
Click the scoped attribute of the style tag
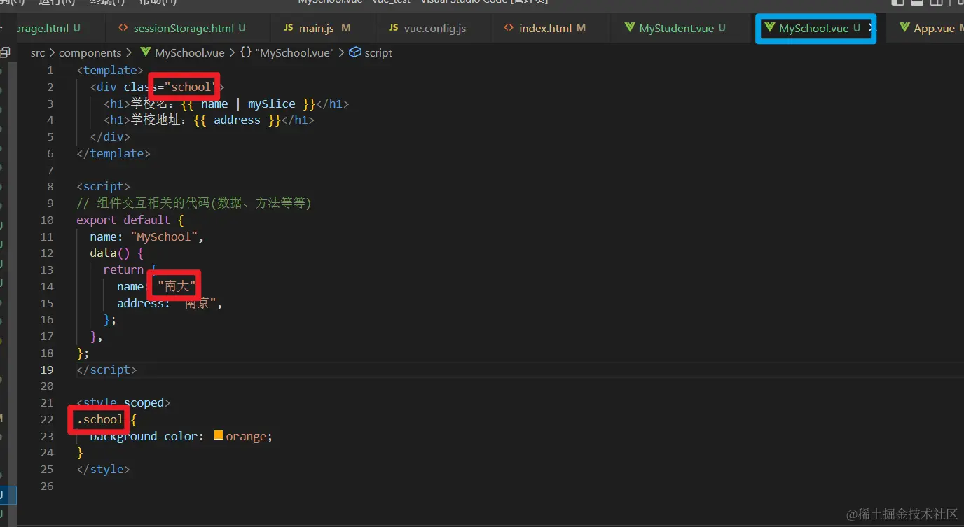click(x=144, y=402)
